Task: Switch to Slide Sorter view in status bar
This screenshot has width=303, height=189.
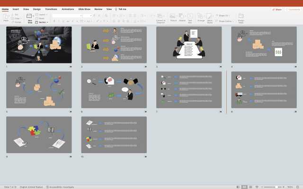Action: pyautogui.click(x=244, y=187)
